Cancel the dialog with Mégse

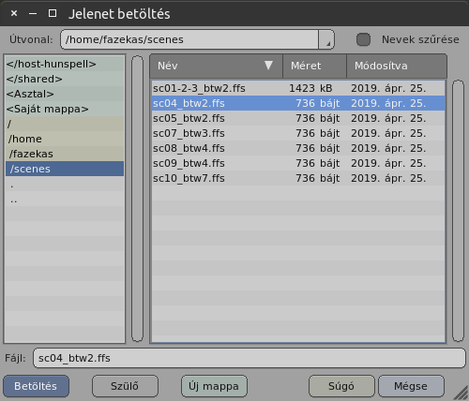coord(411,386)
